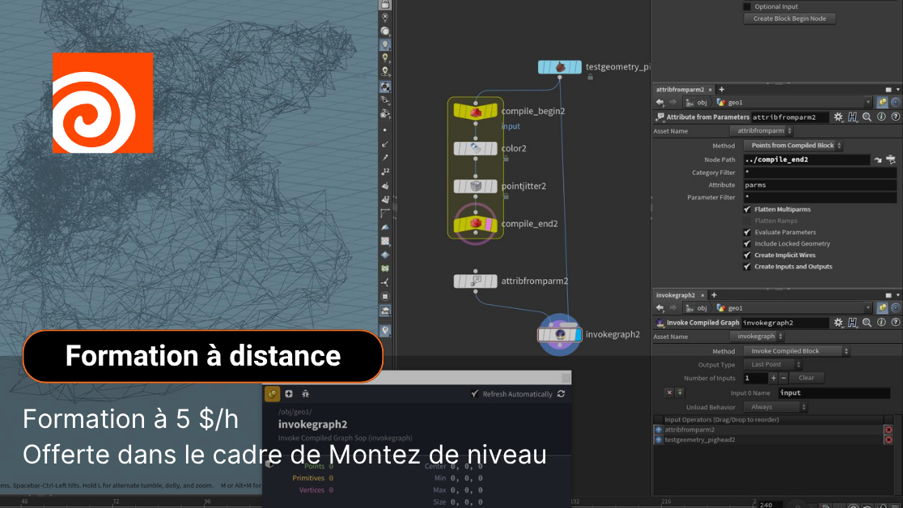Select the invokegraph2 node
Image resolution: width=903 pixels, height=508 pixels.
[x=559, y=334]
